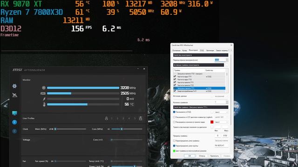Toggle the profile lock icon
This screenshot has height=167, width=298.
[141, 118]
